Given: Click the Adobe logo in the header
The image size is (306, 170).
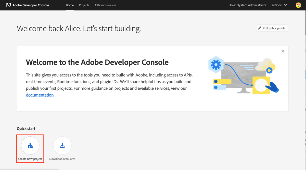Looking at the screenshot, I should point(9,5).
